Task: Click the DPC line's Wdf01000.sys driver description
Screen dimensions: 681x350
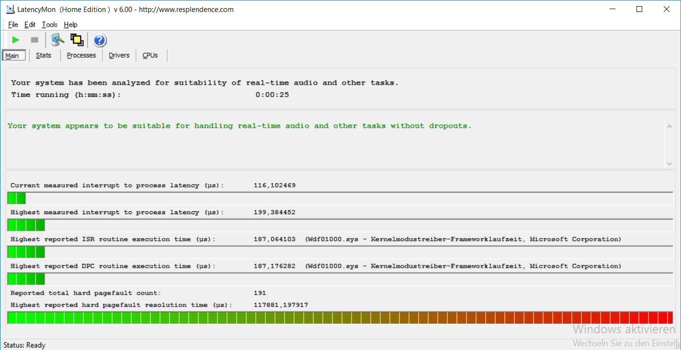Action: [x=463, y=266]
